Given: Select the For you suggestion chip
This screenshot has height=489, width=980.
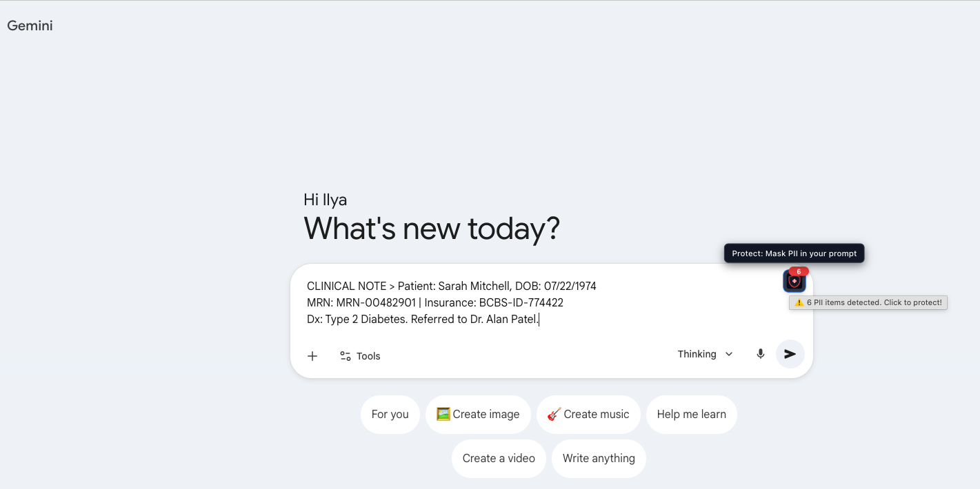Looking at the screenshot, I should (x=390, y=415).
